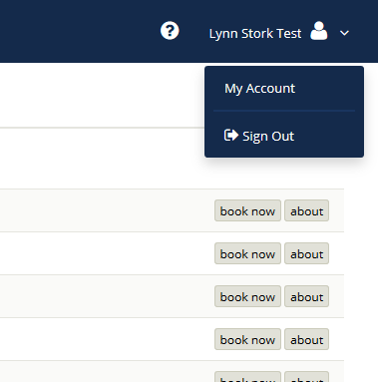Click the Lynn Stork Test username
Viewport: 378px width, 382px height.
(x=255, y=34)
